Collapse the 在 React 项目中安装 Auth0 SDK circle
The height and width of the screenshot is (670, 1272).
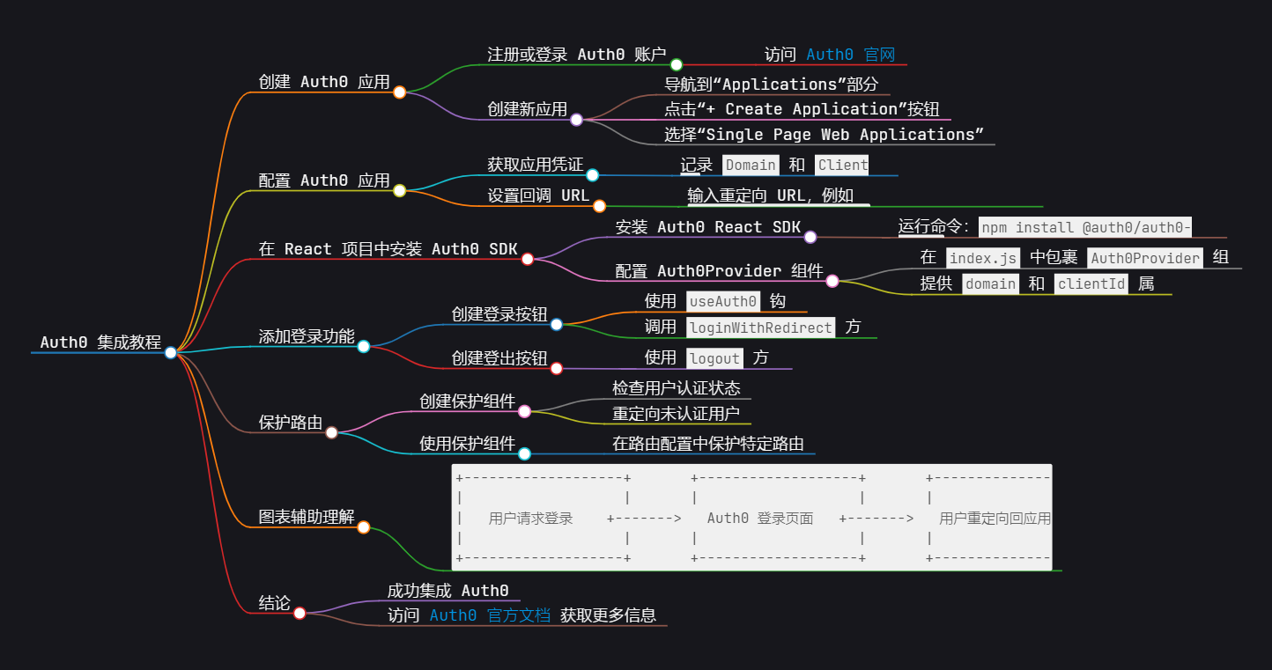(x=527, y=259)
